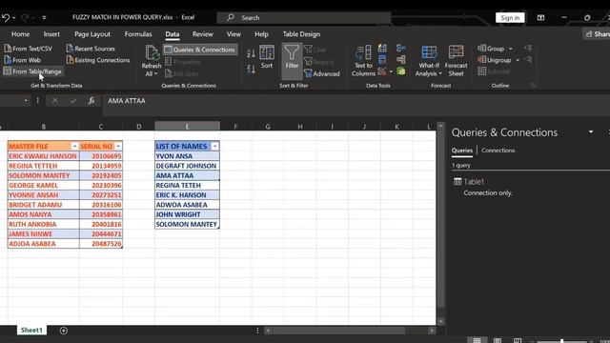Click the Manage Data Model icon
This screenshot has height=343, width=610.
pyautogui.click(x=400, y=71)
